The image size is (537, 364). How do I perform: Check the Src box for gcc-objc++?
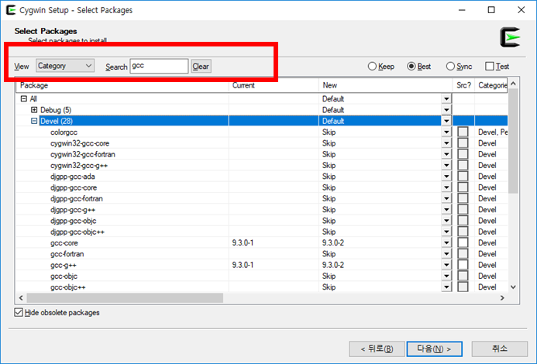pyautogui.click(x=463, y=287)
